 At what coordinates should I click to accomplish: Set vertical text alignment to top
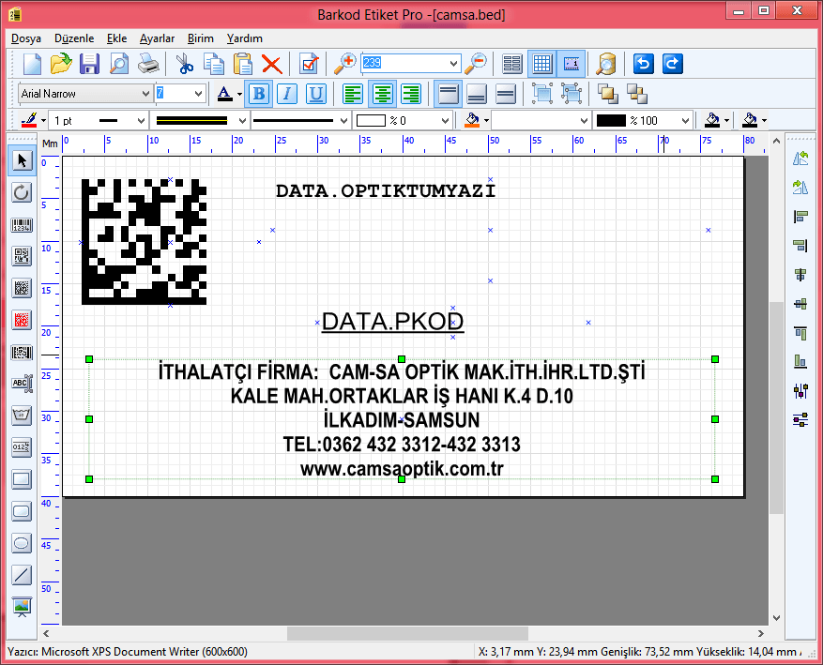448,94
